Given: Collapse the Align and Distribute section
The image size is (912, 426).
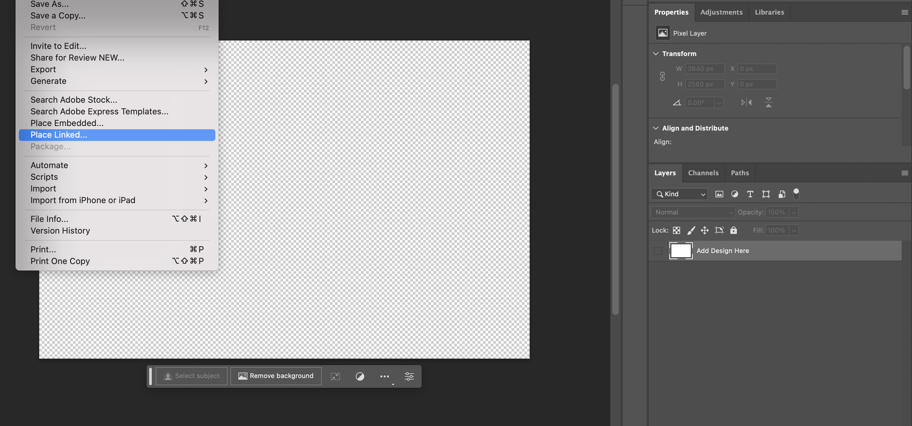Looking at the screenshot, I should (x=655, y=128).
